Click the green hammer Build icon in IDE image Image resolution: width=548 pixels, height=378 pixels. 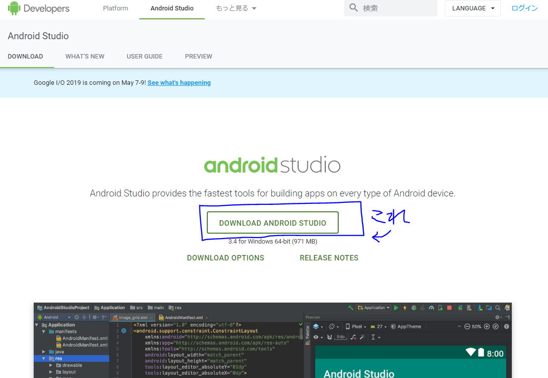[x=351, y=308]
